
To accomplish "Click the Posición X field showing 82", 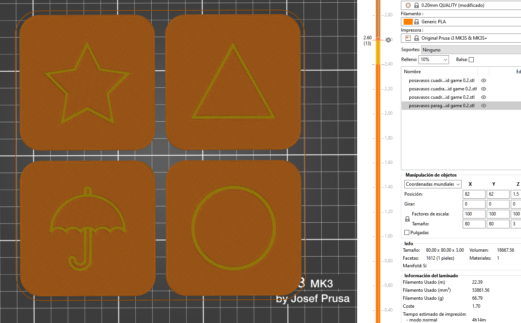I will click(474, 194).
